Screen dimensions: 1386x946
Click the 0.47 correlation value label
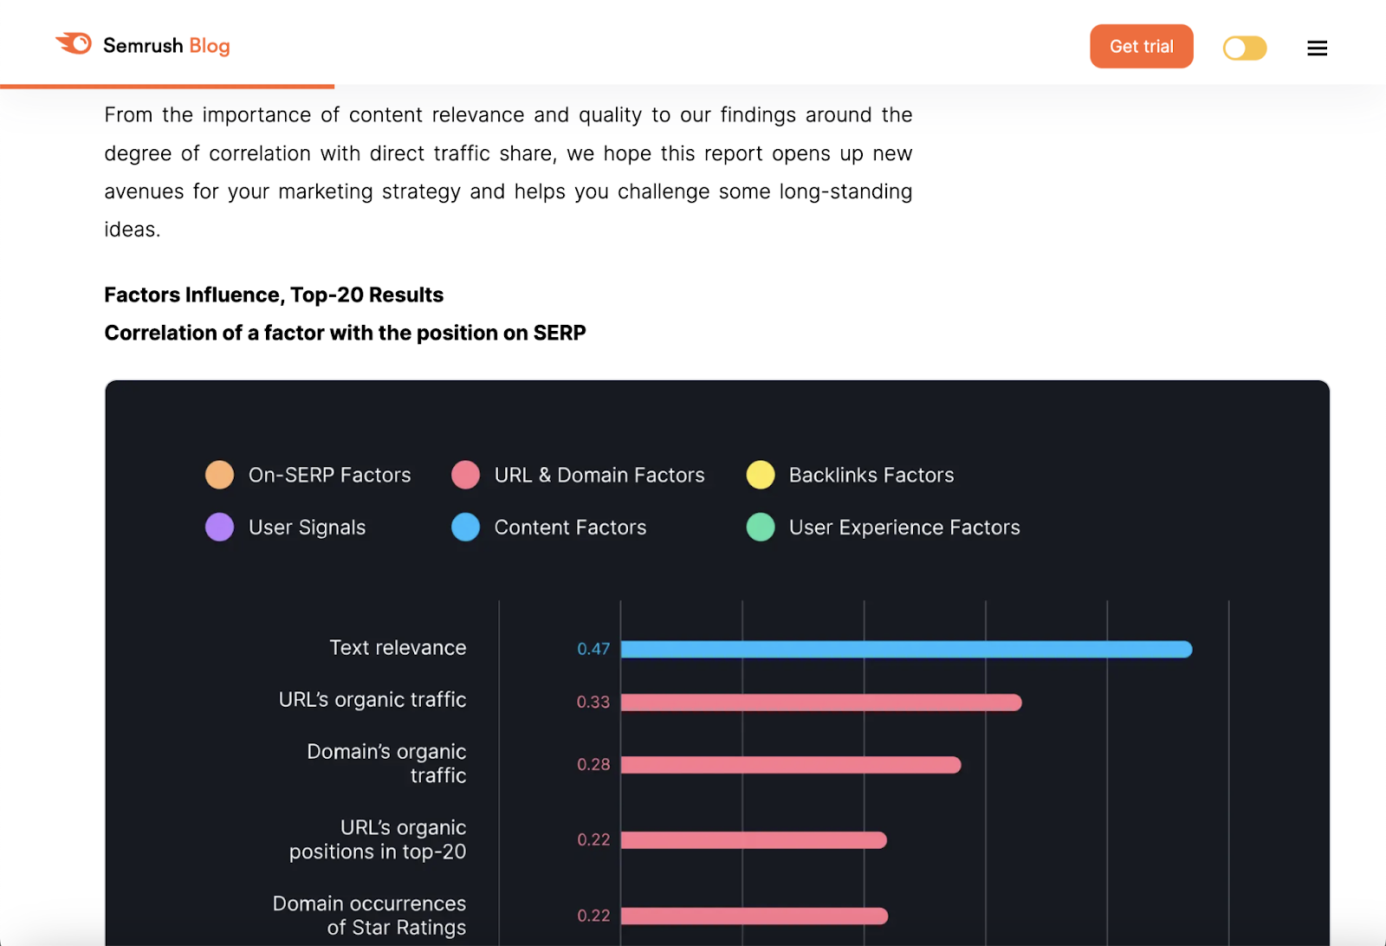[594, 648]
